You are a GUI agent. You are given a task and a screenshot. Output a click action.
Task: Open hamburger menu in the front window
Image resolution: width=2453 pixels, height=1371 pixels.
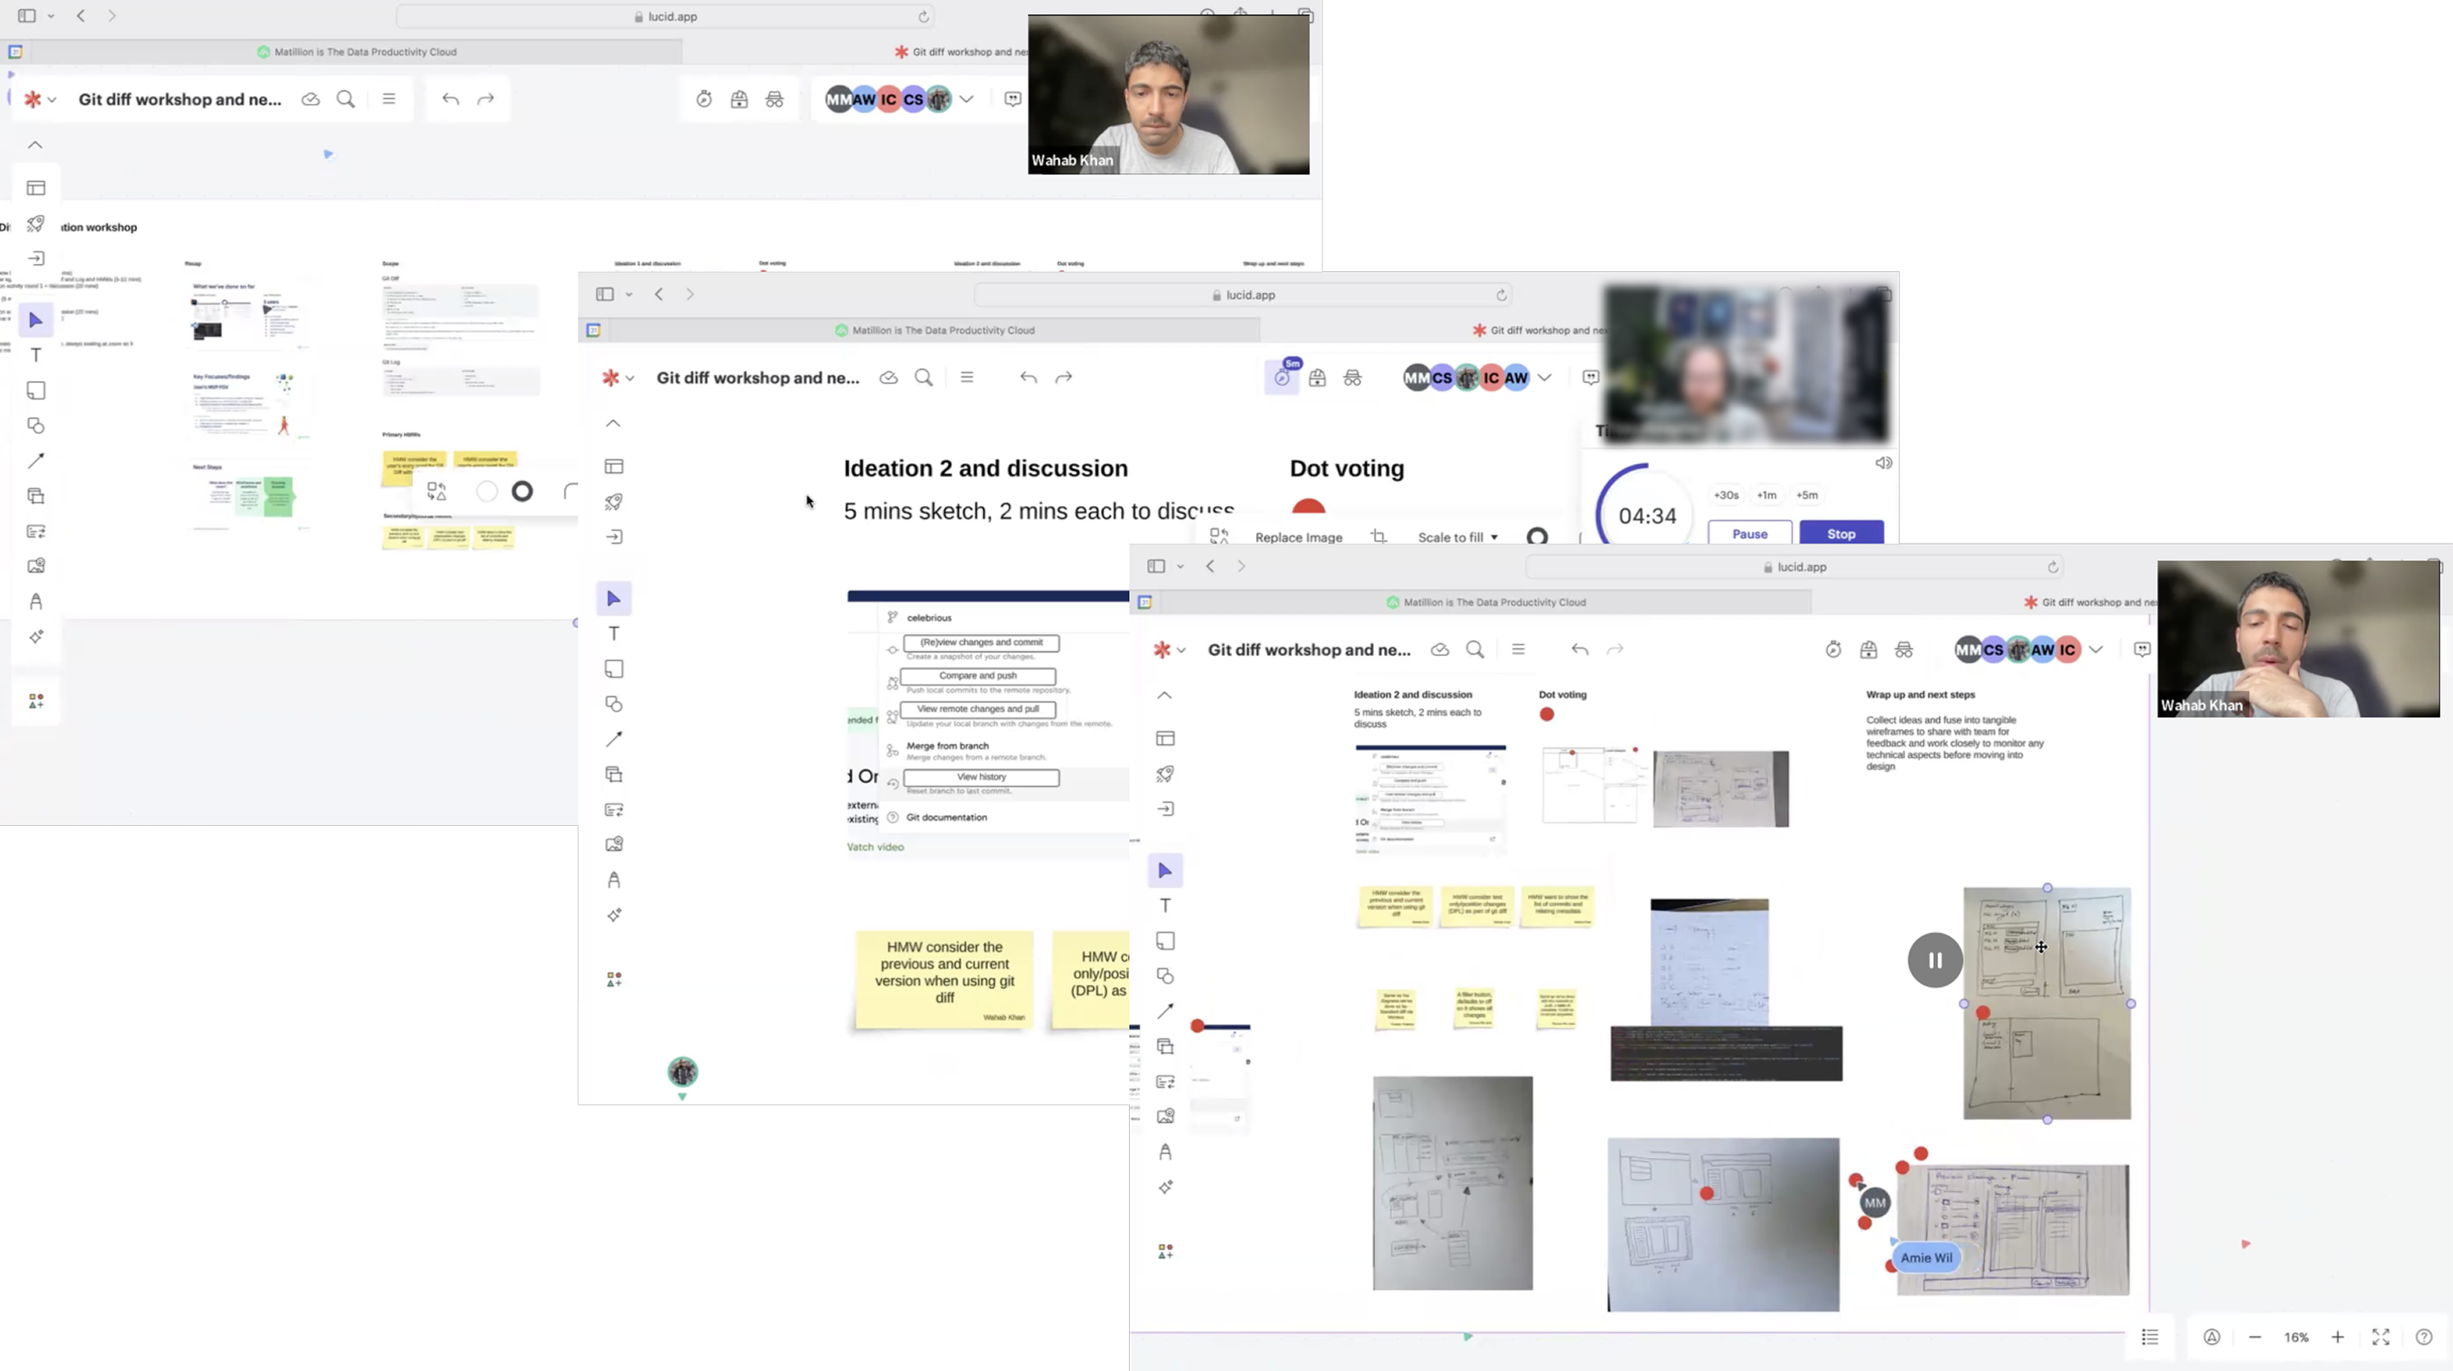pyautogui.click(x=1518, y=649)
